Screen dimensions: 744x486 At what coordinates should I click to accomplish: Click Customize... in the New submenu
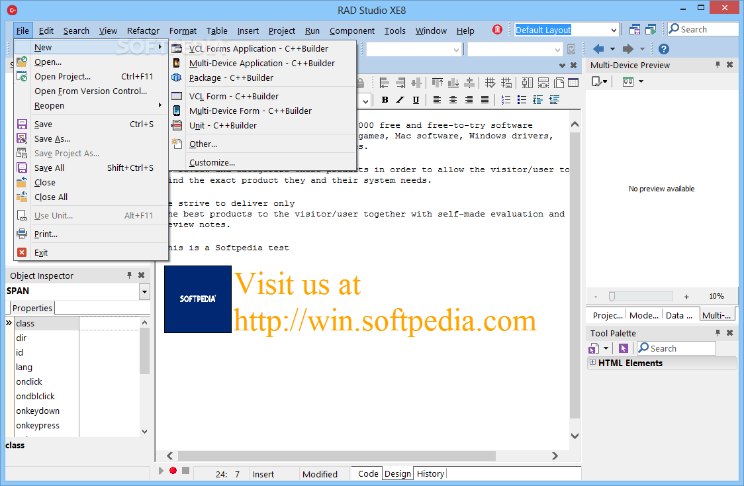click(263, 162)
